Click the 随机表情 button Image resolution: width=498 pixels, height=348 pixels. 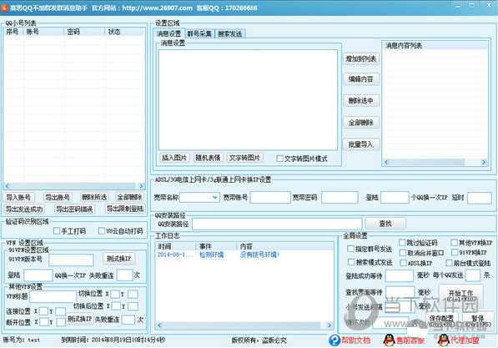pos(208,158)
